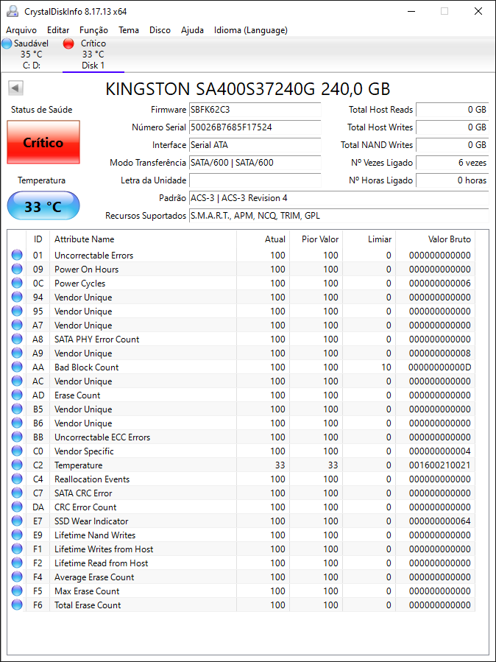Click the red Crítico health status button
The width and height of the screenshot is (496, 662).
point(43,142)
